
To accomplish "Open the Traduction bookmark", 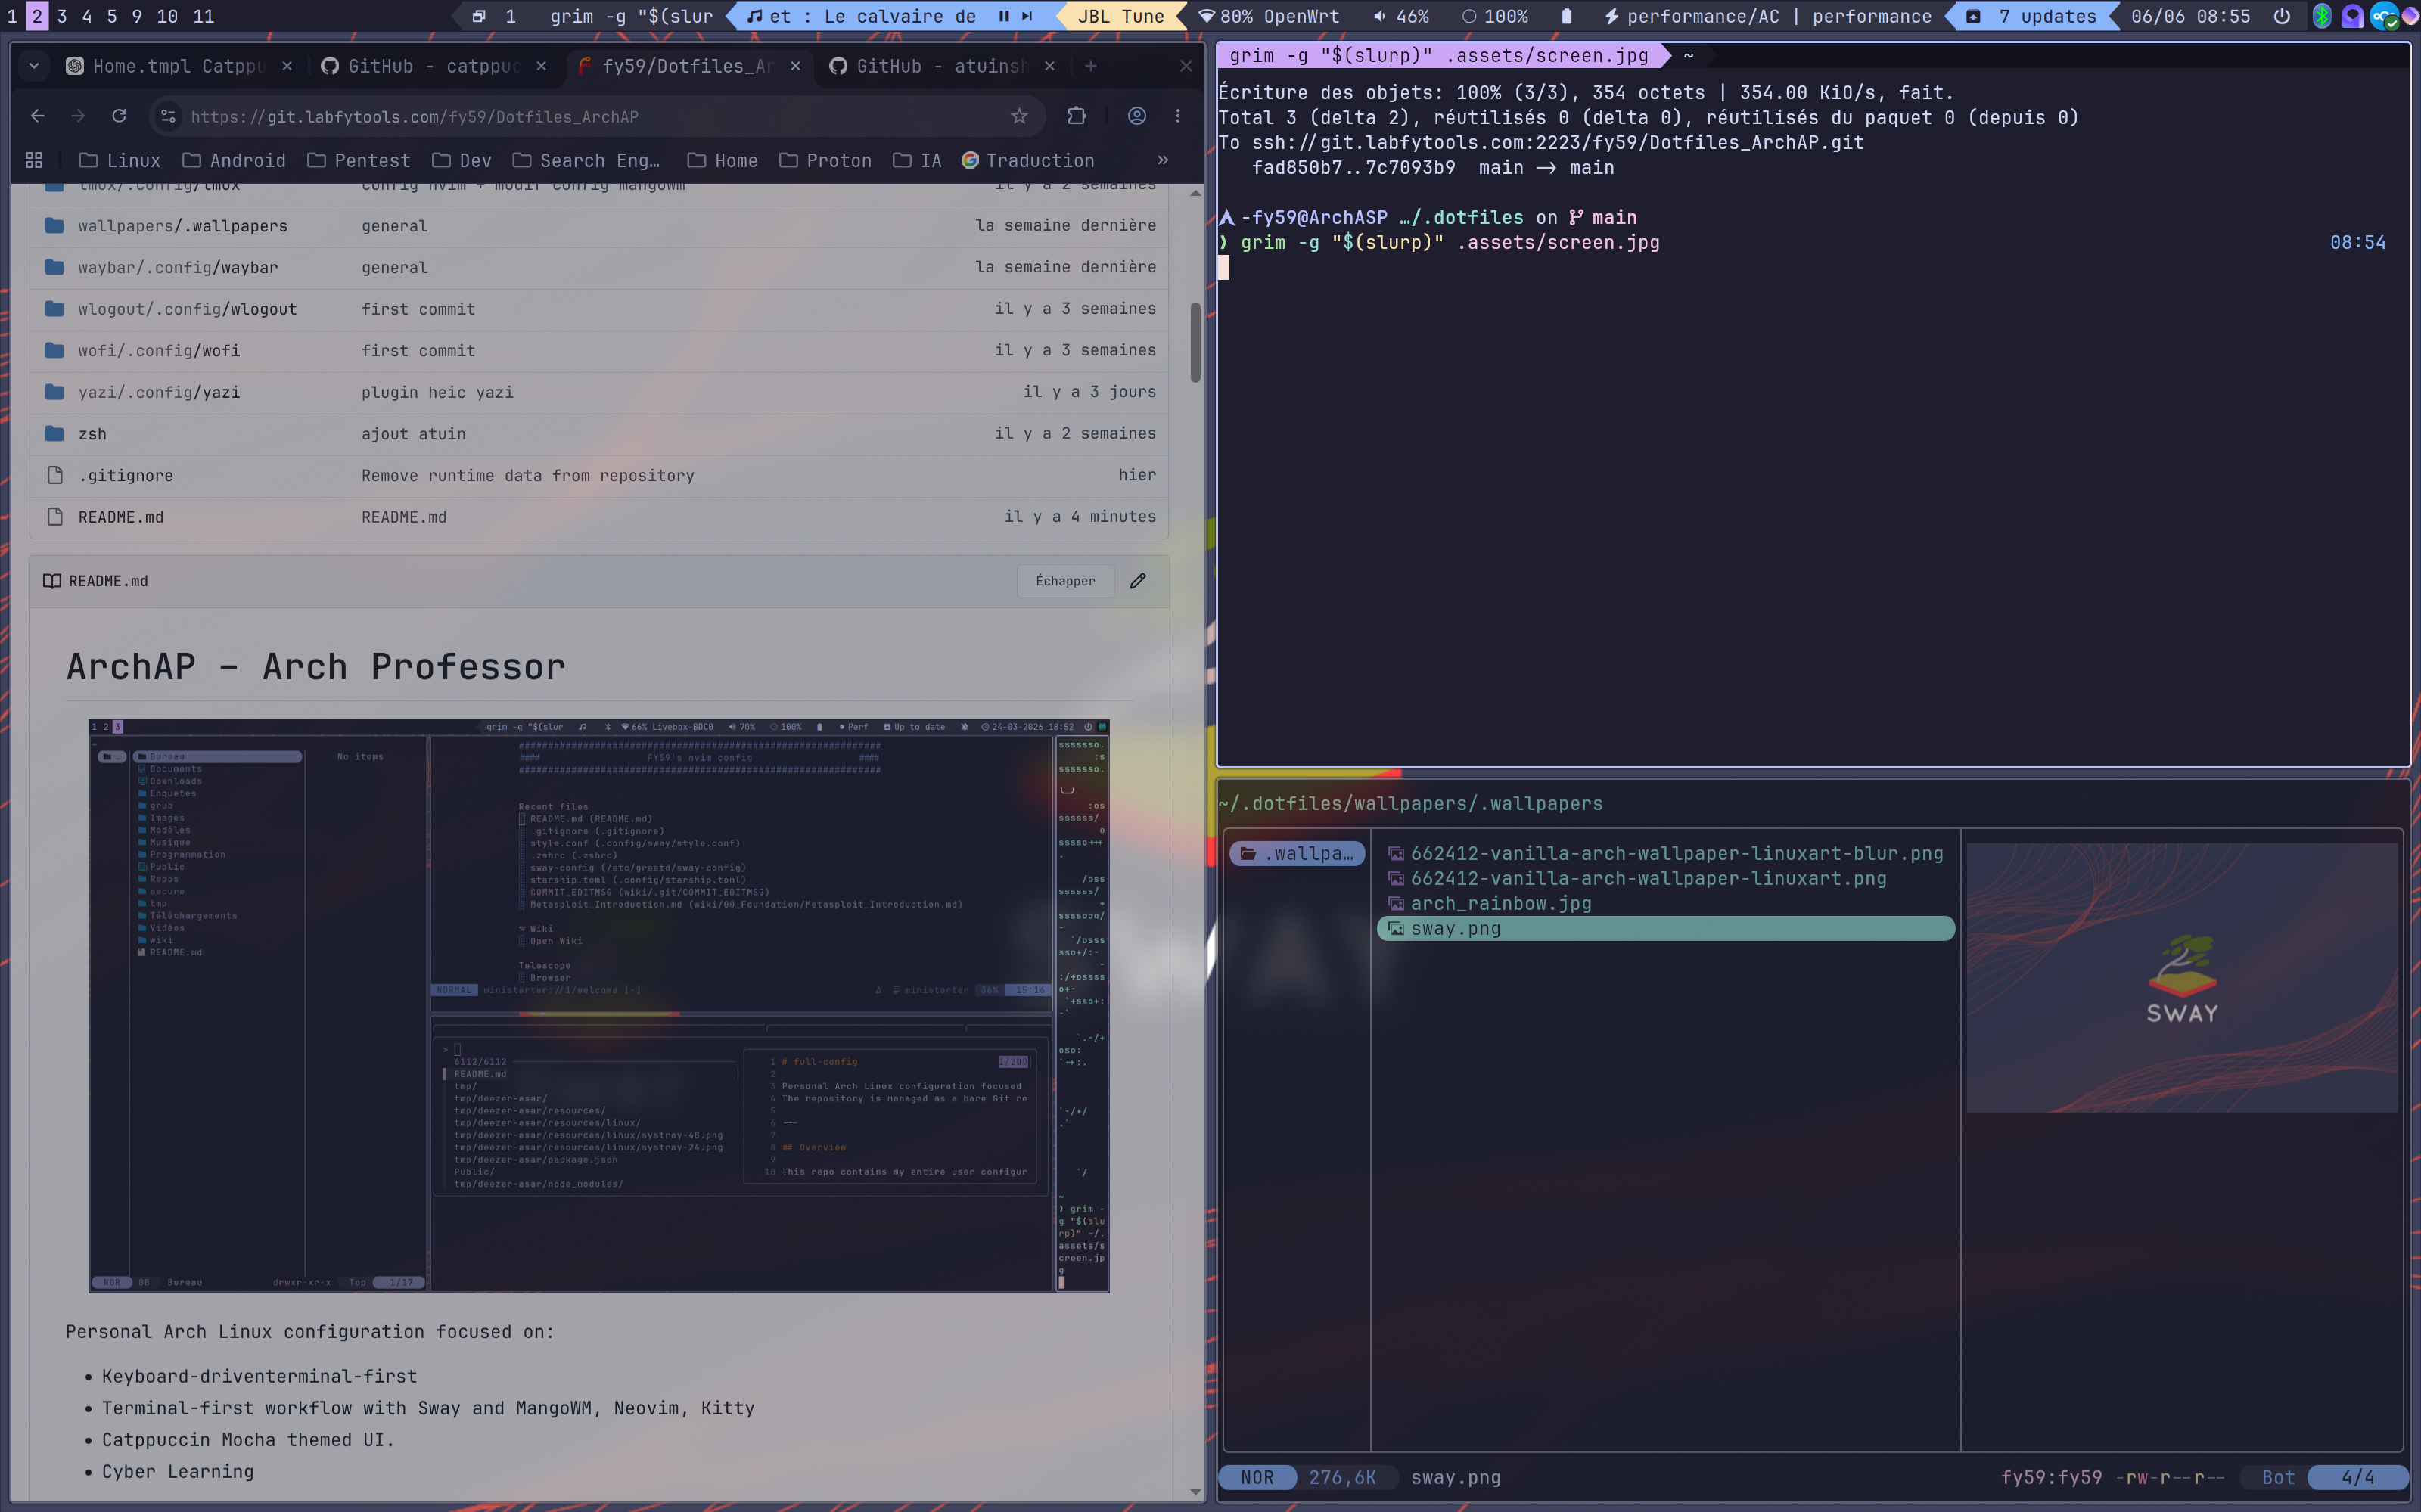I will [1028, 160].
